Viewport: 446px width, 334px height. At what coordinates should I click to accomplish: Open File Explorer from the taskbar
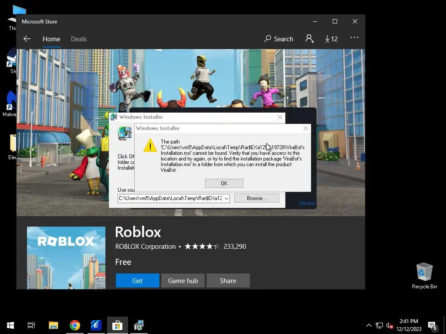[54, 325]
